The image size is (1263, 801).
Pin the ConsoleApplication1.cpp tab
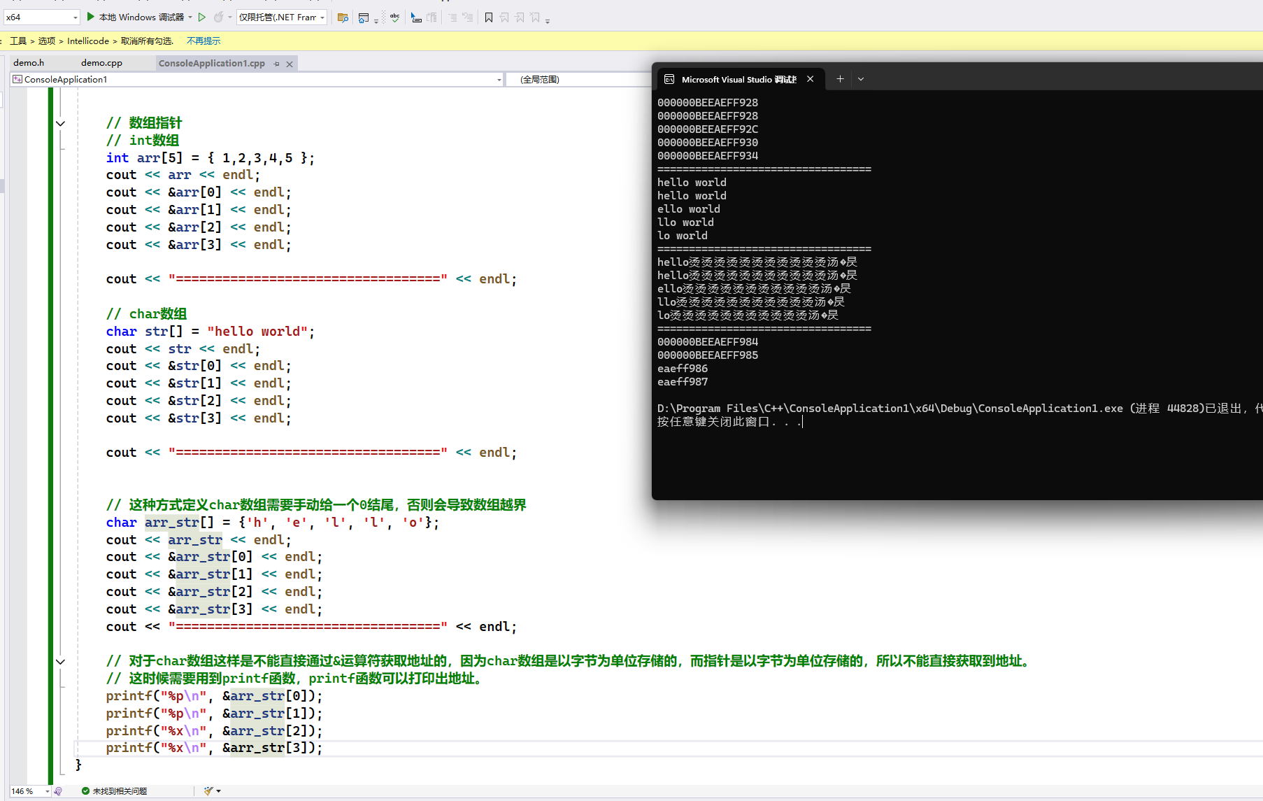click(277, 64)
